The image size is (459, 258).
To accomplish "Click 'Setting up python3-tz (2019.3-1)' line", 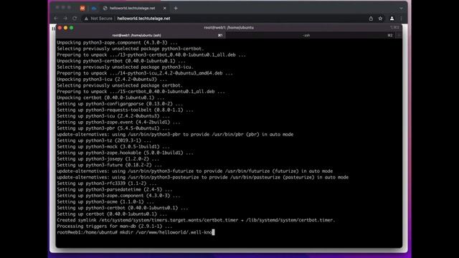I will [104, 140].
